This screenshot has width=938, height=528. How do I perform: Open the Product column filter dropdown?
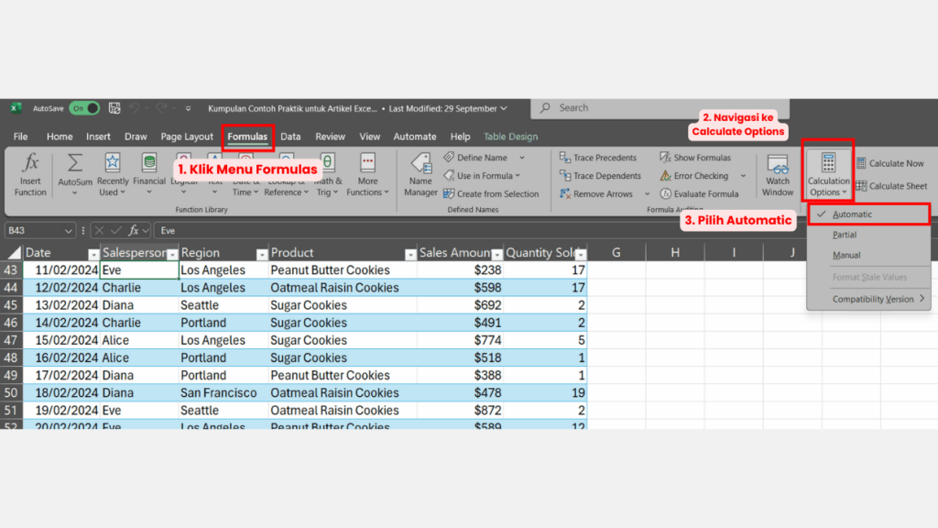point(409,254)
